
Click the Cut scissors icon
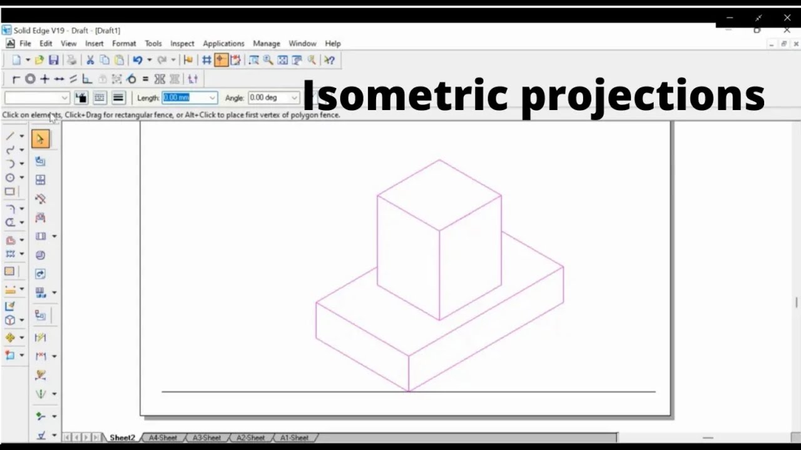(90, 60)
